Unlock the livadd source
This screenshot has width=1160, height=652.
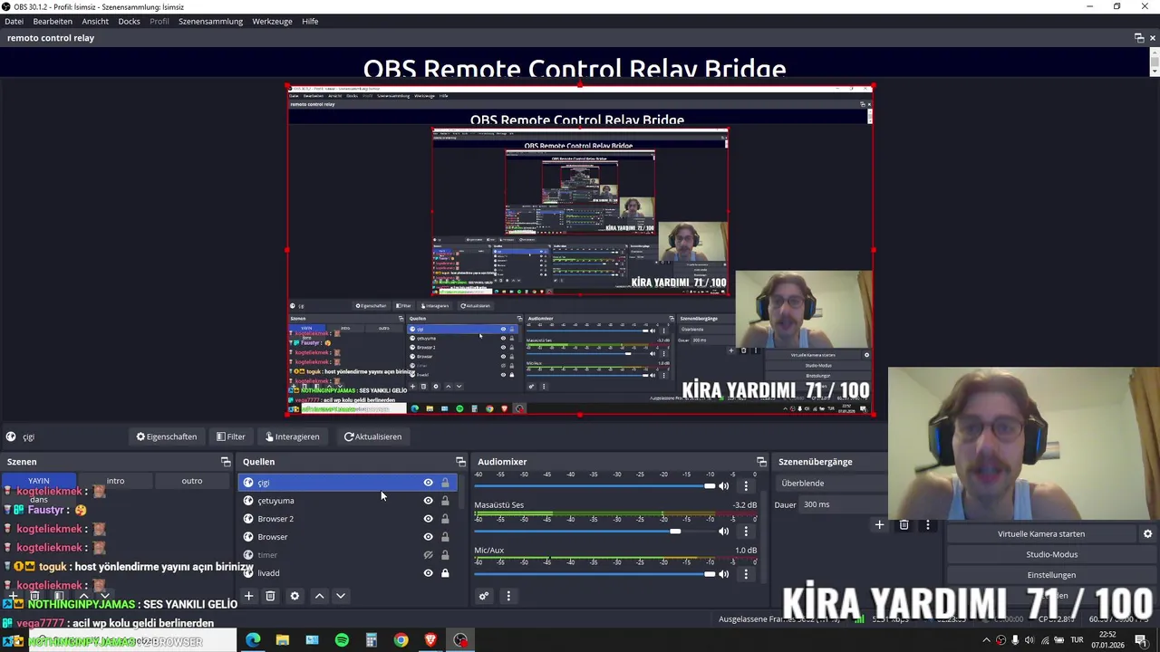[x=445, y=573]
